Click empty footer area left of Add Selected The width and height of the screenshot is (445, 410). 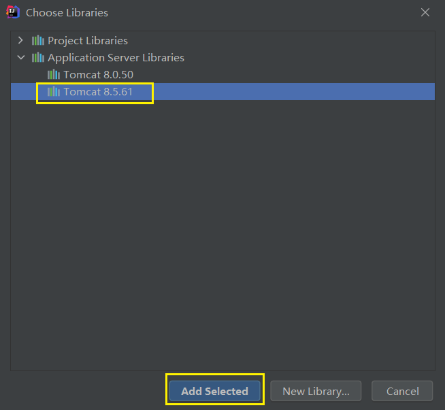[x=85, y=391]
